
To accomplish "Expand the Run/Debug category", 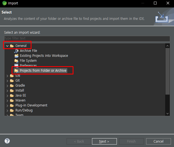I will (x=7, y=111).
